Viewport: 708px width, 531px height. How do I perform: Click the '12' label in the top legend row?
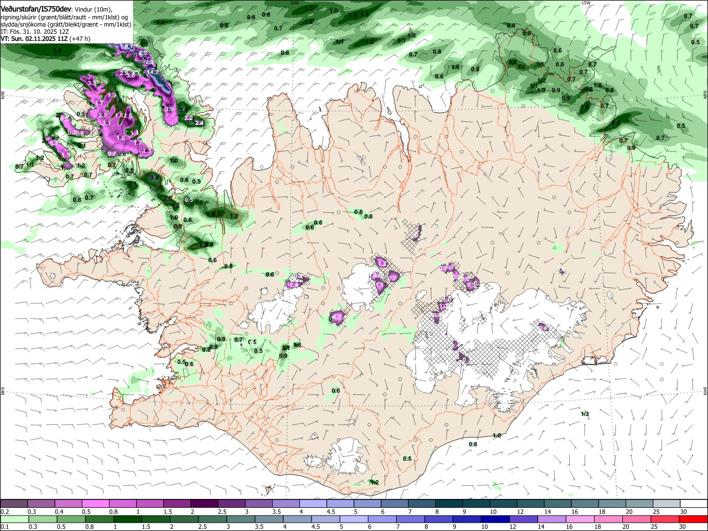(520, 512)
